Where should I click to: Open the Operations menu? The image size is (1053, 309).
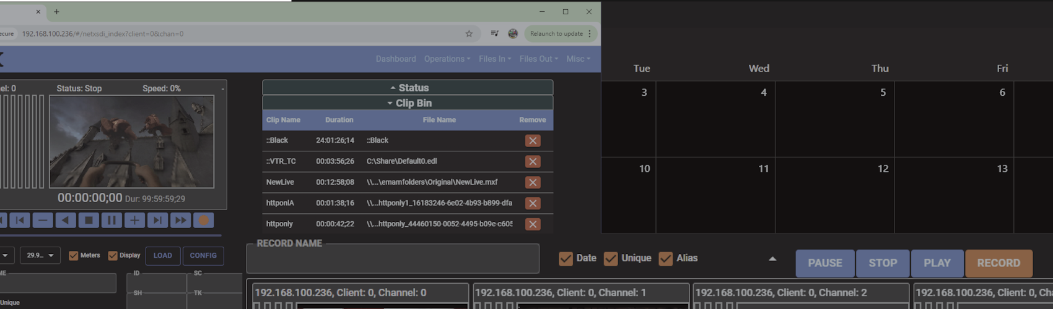[x=447, y=59]
